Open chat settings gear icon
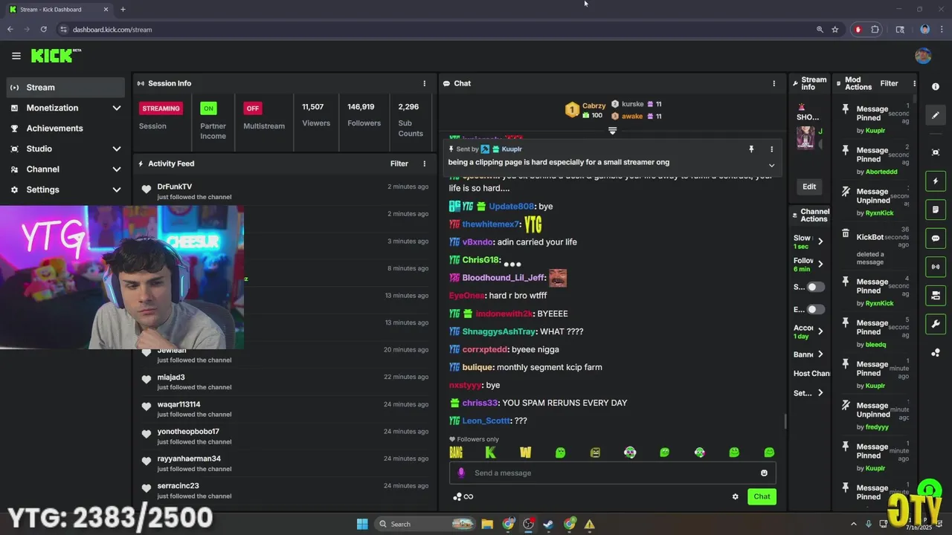 point(736,496)
